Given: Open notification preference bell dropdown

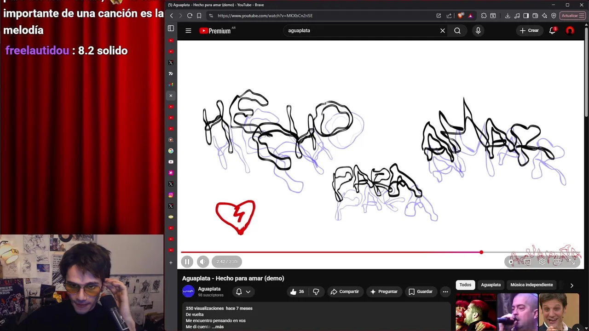Looking at the screenshot, I should [x=243, y=291].
